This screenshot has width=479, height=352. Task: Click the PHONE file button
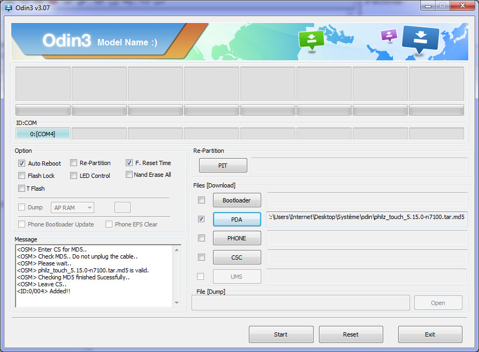pos(237,238)
